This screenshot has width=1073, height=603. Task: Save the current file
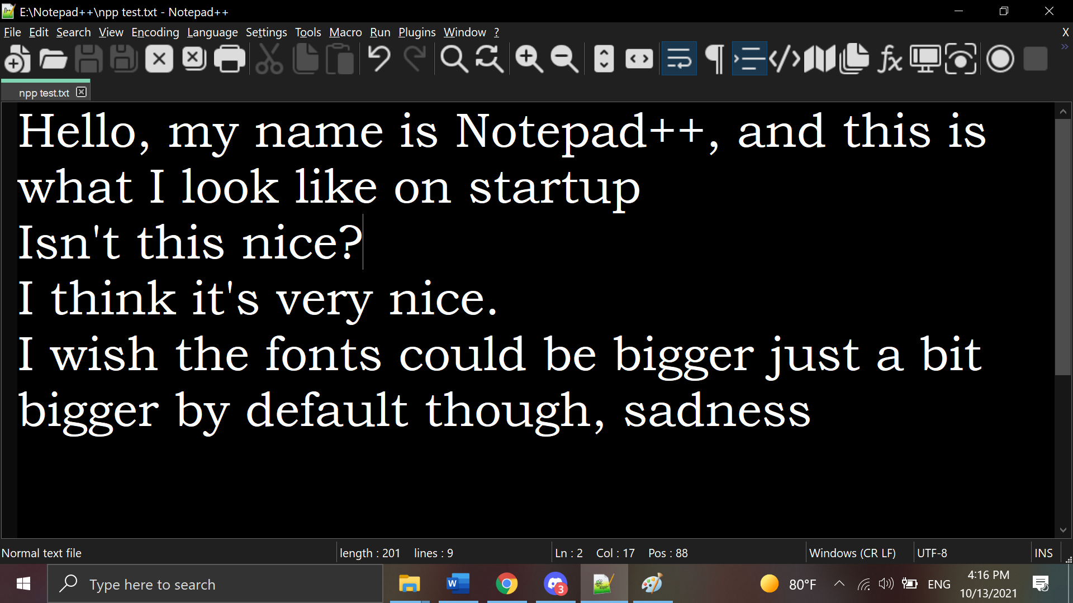tap(88, 59)
